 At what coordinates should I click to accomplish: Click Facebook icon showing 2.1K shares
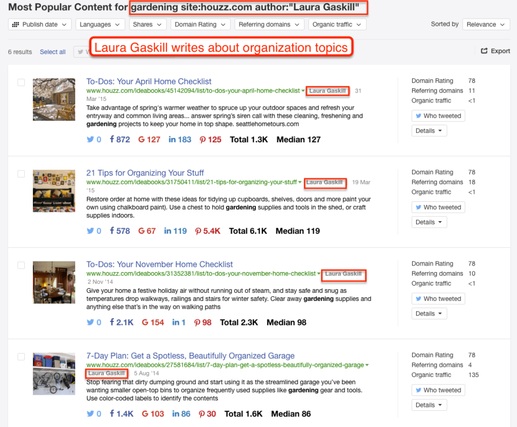click(x=112, y=322)
